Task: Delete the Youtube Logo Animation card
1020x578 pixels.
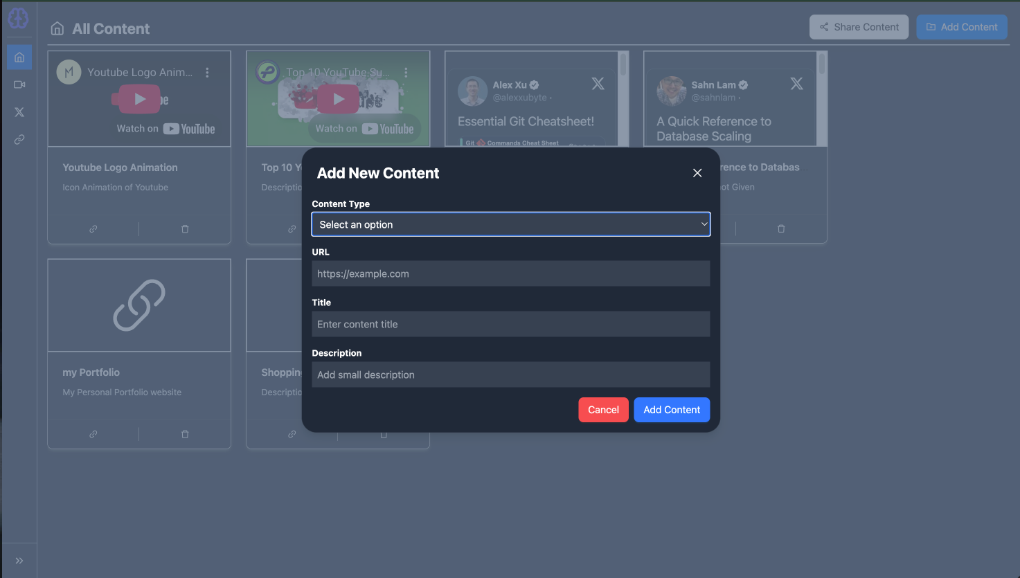Action: [185, 229]
